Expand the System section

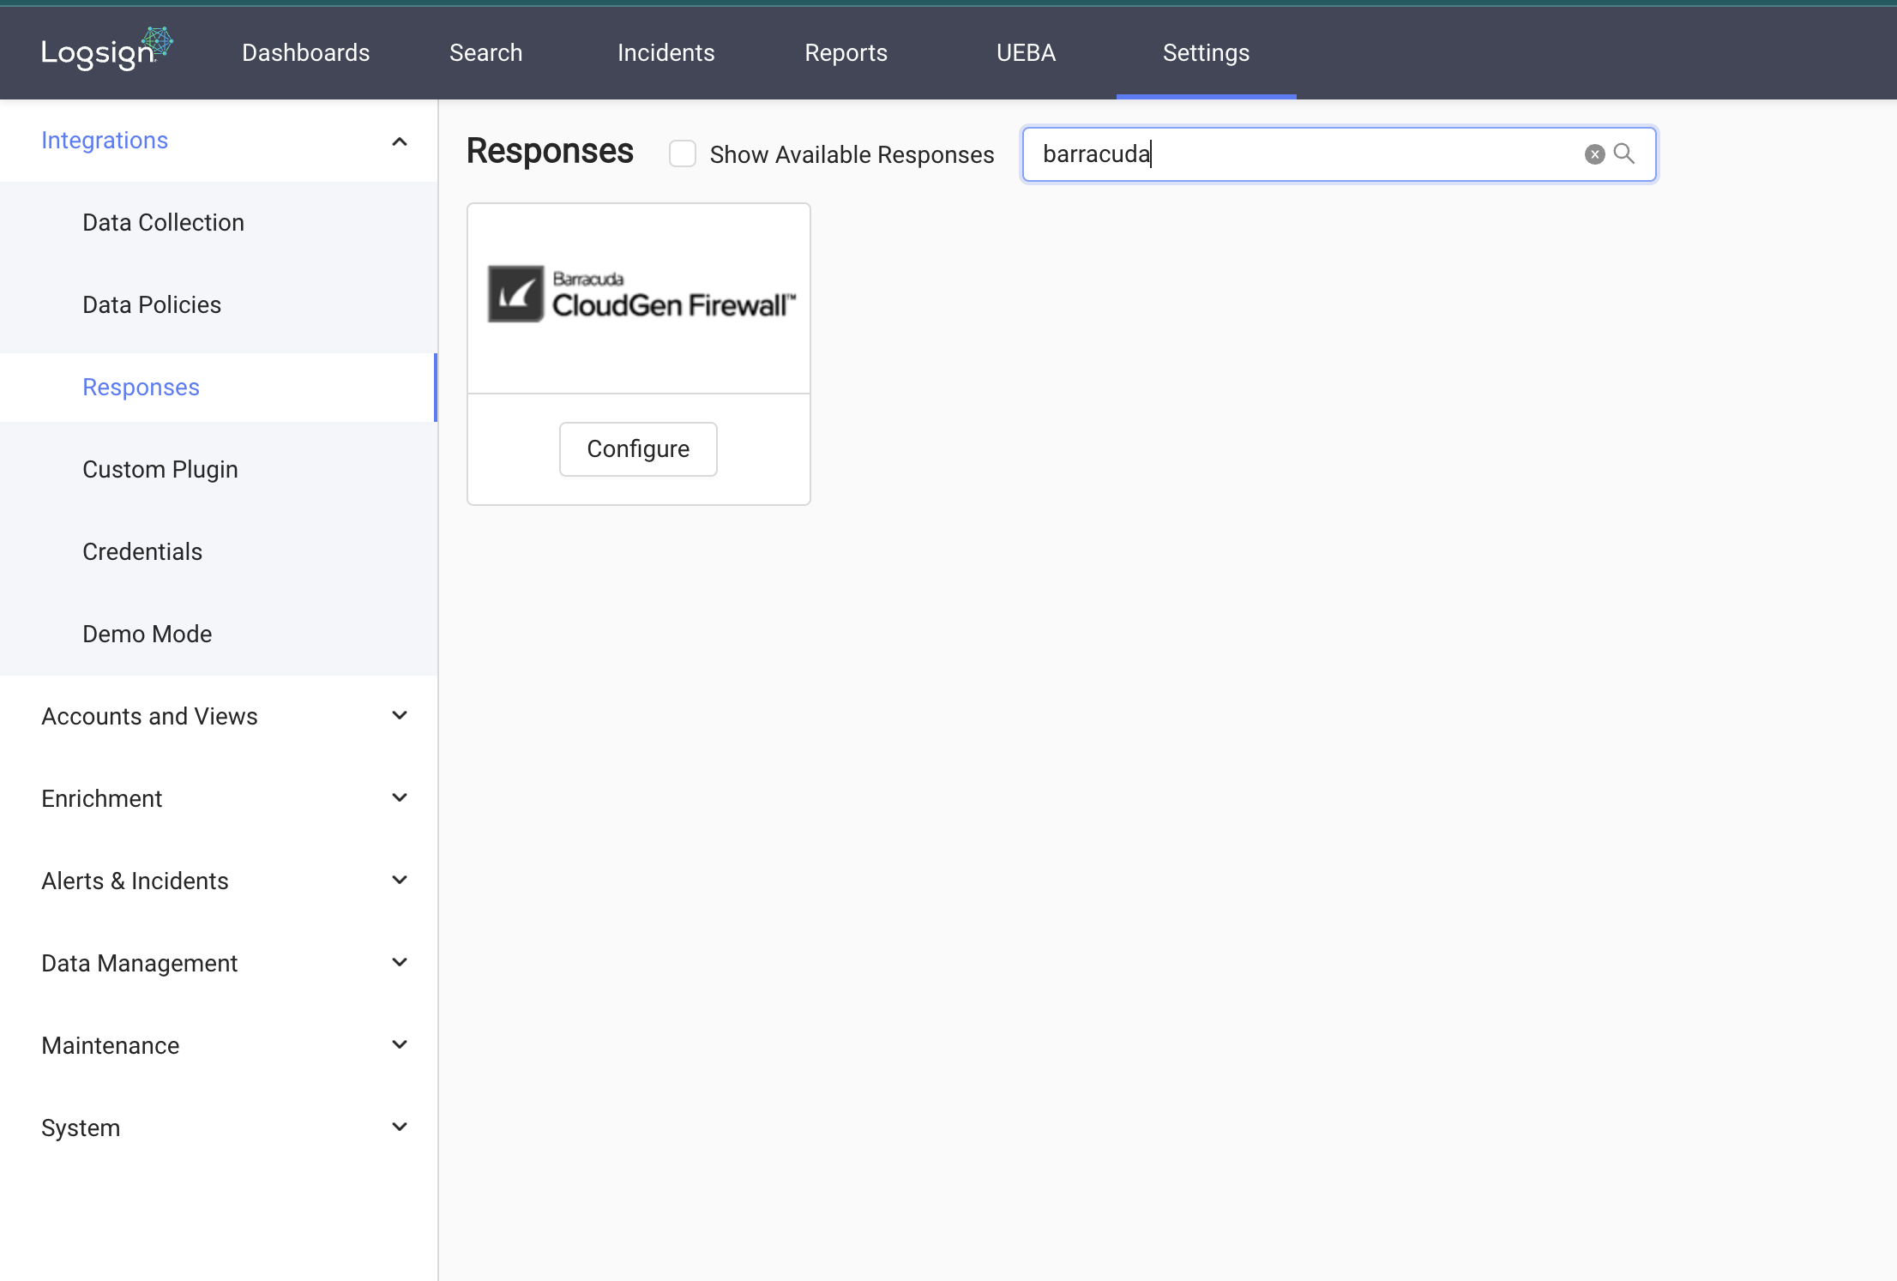tap(219, 1128)
